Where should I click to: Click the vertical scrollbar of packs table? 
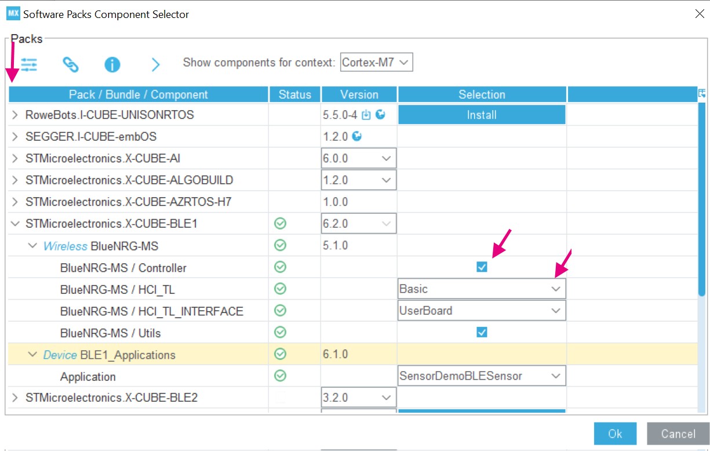(x=701, y=200)
